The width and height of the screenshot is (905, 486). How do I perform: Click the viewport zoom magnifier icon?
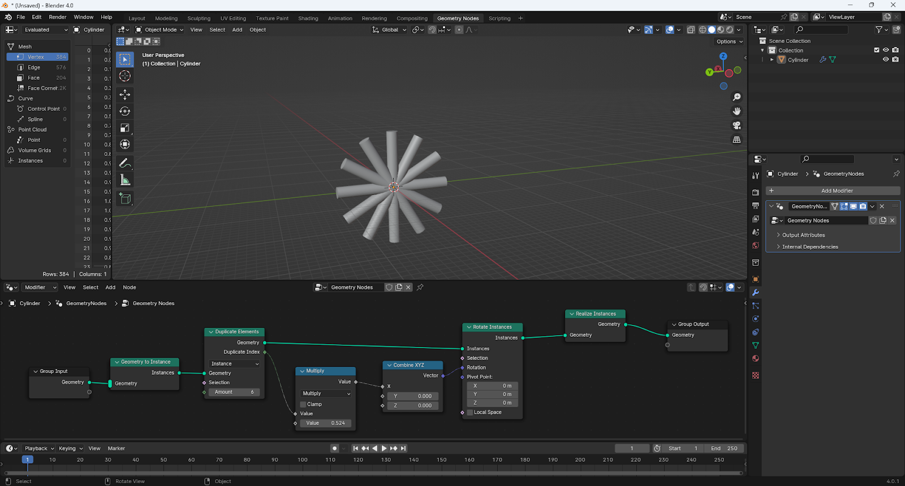(736, 97)
